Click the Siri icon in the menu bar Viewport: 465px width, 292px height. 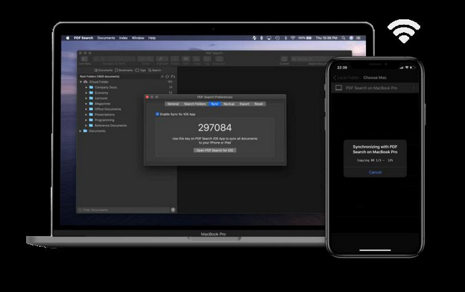[351, 38]
